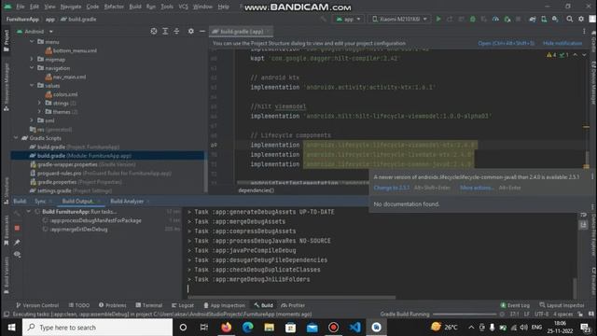Open the Terminal tool window button

149,305
